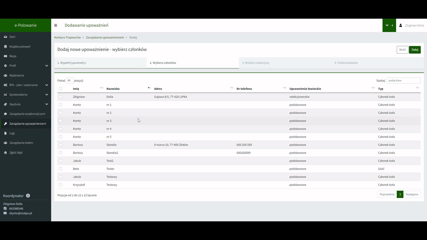Check the box for Bartosz Standio
Viewport: 427px width, 240px height.
click(x=60, y=145)
